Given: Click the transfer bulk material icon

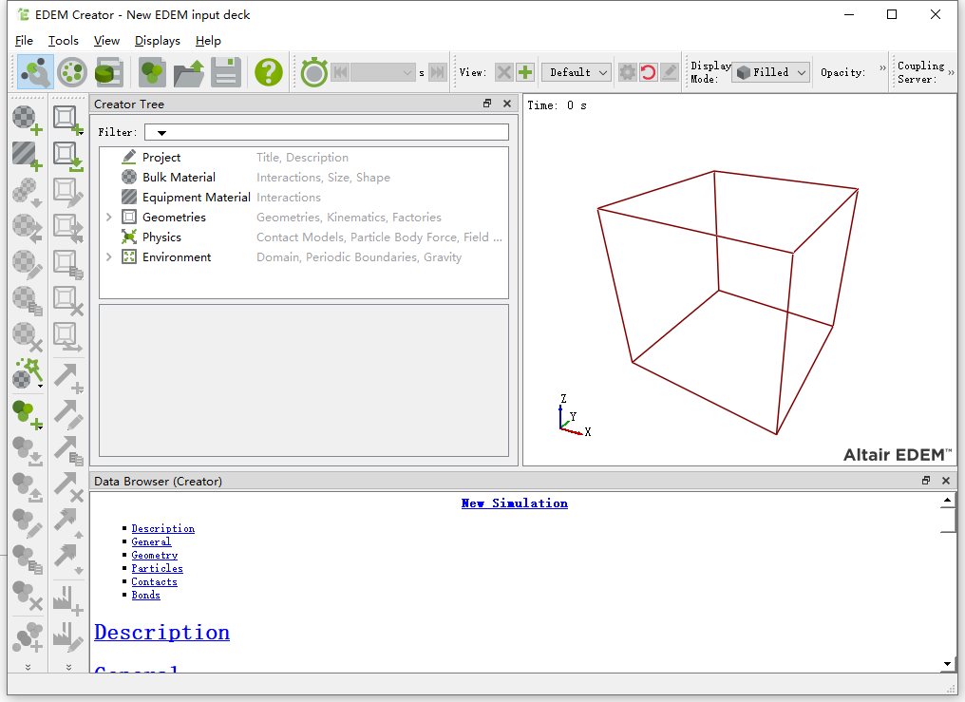Looking at the screenshot, I should coord(28,228).
